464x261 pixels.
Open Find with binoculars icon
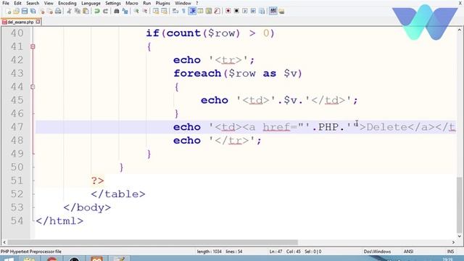(116, 12)
